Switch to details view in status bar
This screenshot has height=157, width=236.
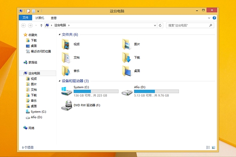coord(208,148)
